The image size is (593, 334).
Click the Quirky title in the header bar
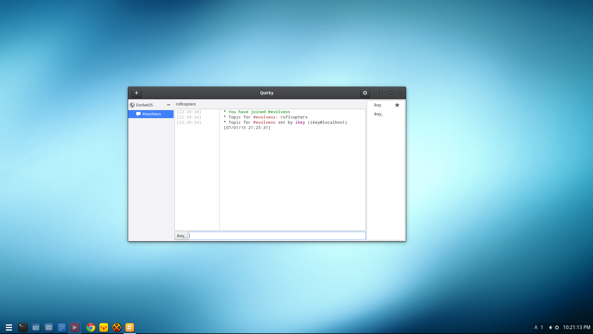(267, 93)
